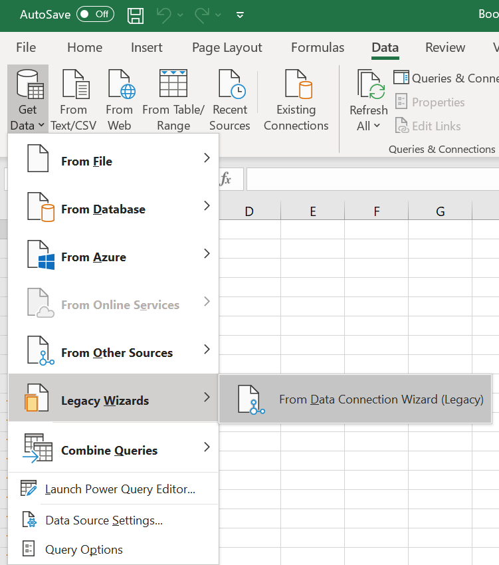Screen dimensions: 499x565
Task: Expand From Azure submenu chevron
Action: [x=207, y=254]
